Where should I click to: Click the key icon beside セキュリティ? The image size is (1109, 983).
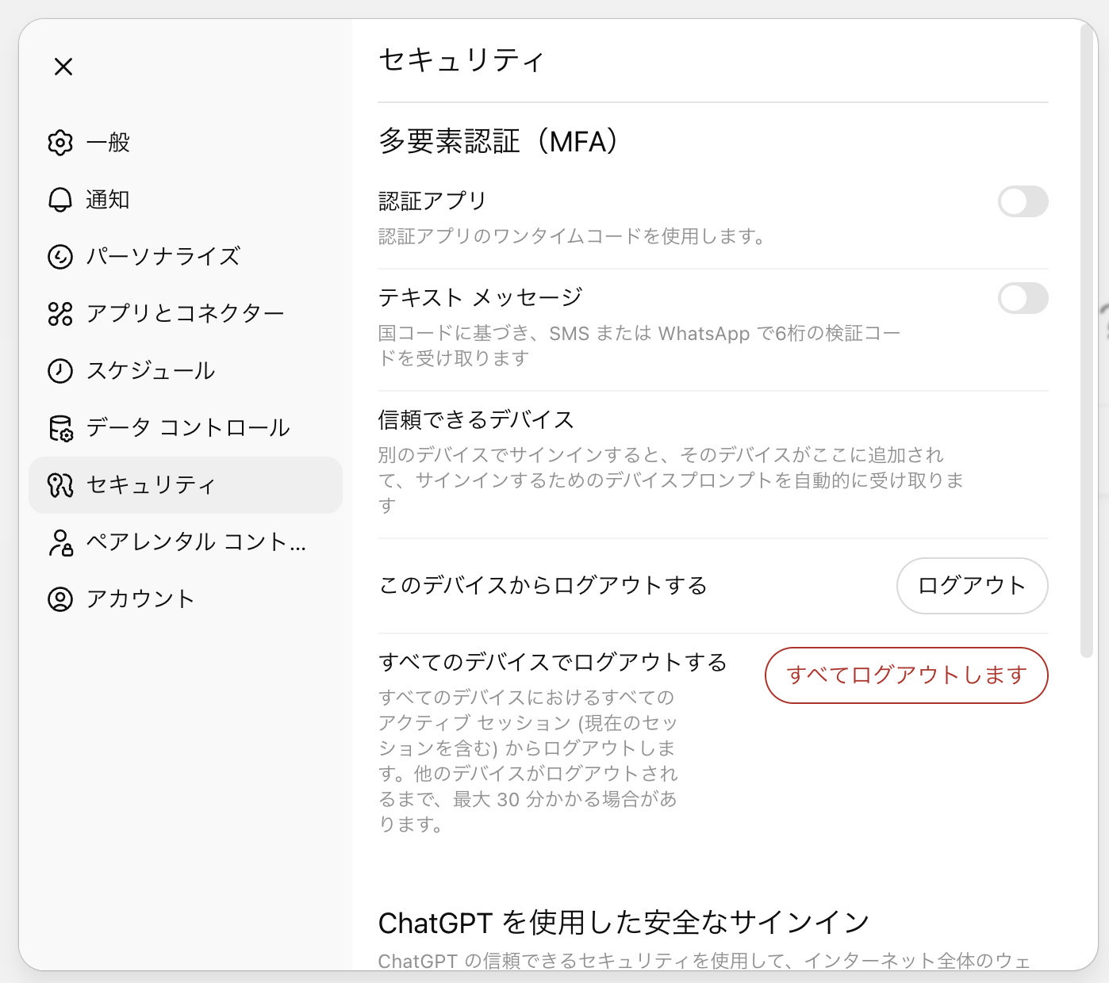coord(60,485)
